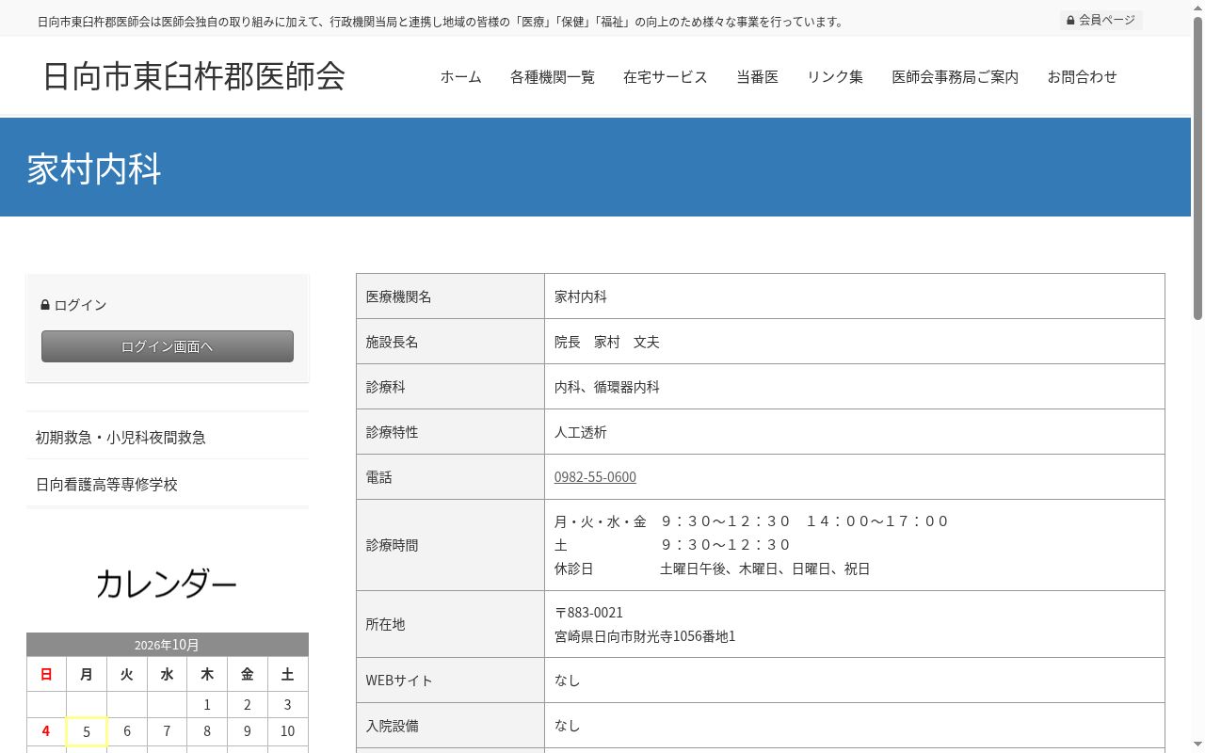Open the 会員ページ members link
The image size is (1205, 753).
tap(1101, 20)
